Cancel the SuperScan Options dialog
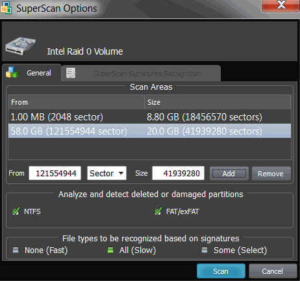Image resolution: width=300 pixels, height=281 pixels. point(273,271)
